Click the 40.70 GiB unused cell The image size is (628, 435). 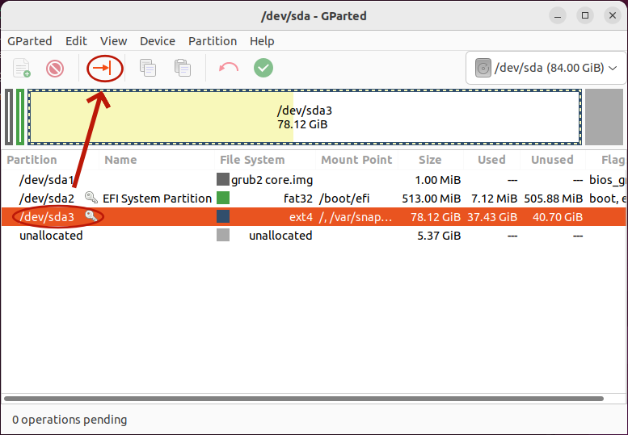tap(558, 217)
